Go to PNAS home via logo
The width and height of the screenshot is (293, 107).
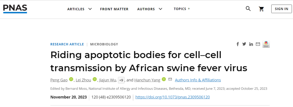pyautogui.click(x=15, y=9)
